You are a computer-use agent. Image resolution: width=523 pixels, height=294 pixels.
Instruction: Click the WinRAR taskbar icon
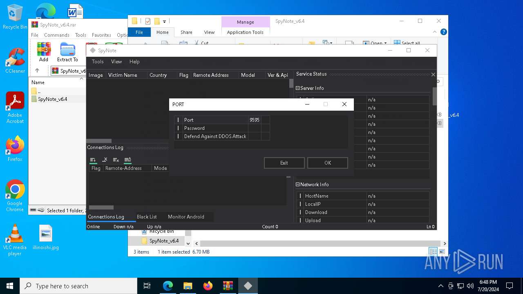tap(228, 286)
